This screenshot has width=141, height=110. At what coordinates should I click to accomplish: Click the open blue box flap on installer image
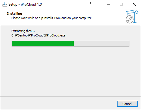click(136, 12)
